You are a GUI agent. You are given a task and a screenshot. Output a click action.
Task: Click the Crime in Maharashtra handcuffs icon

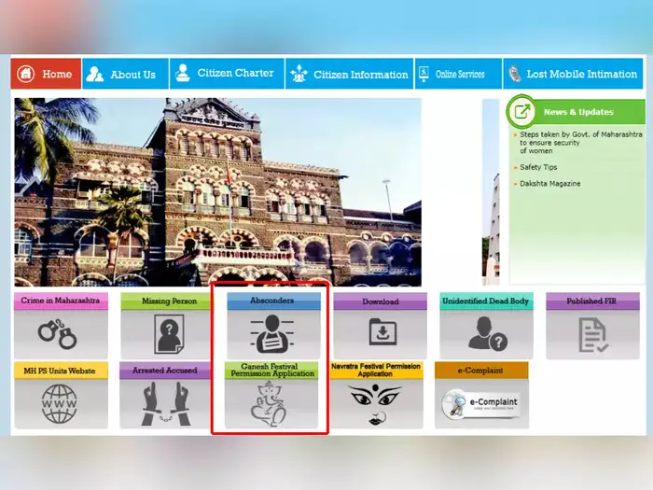click(60, 334)
